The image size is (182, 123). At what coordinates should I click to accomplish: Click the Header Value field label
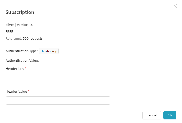pos(16,91)
